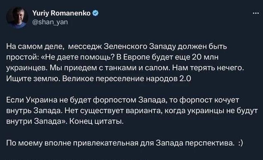Click the Yuriy Romanenko display name
Screen dimensions: 263x160
point(61,13)
